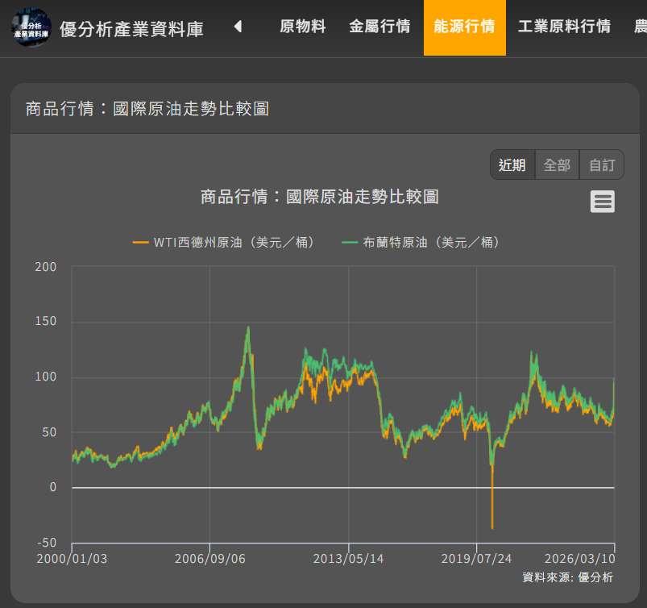Click the 資料來源: 優分析 credit
The width and height of the screenshot is (647, 608).
567,577
